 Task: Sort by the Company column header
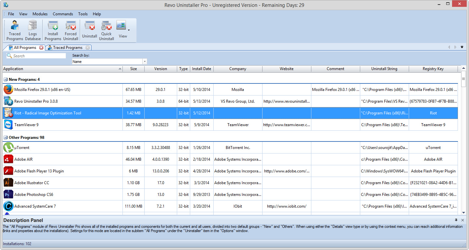tap(238, 69)
